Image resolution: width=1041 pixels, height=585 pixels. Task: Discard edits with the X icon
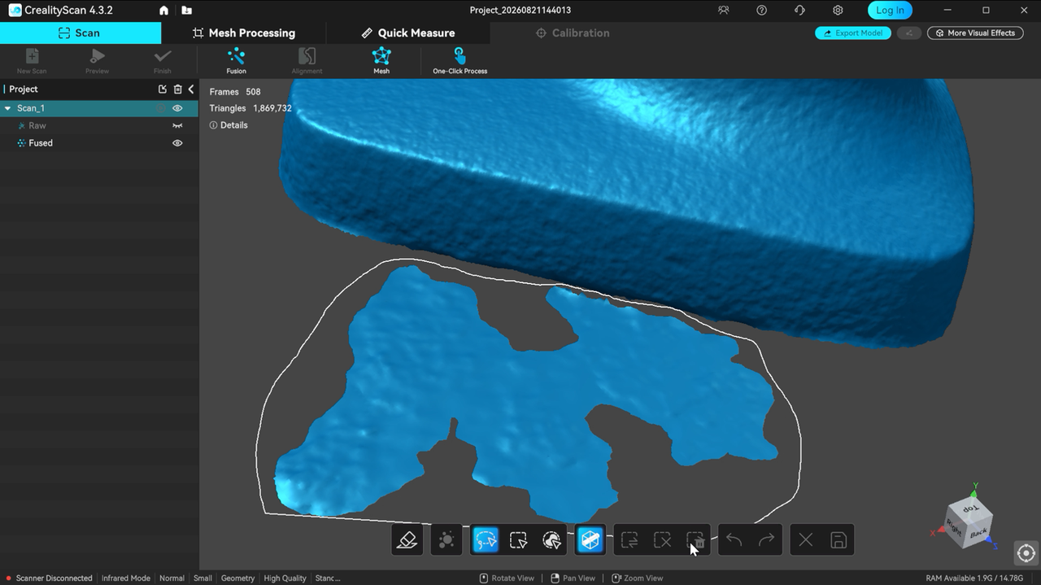pos(806,539)
